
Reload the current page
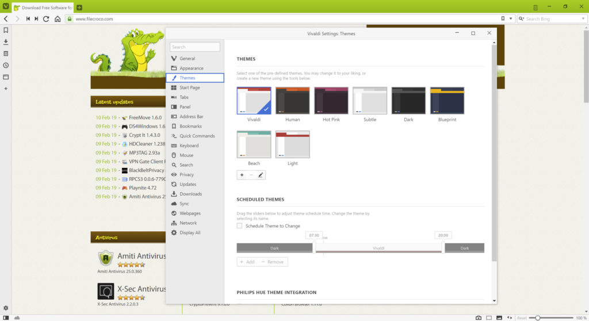pyautogui.click(x=46, y=19)
